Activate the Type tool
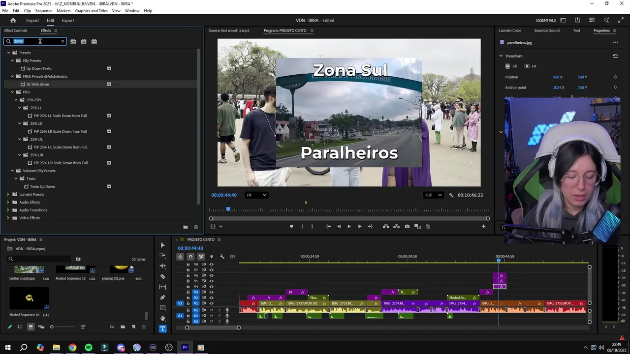The height and width of the screenshot is (354, 630). (x=163, y=328)
